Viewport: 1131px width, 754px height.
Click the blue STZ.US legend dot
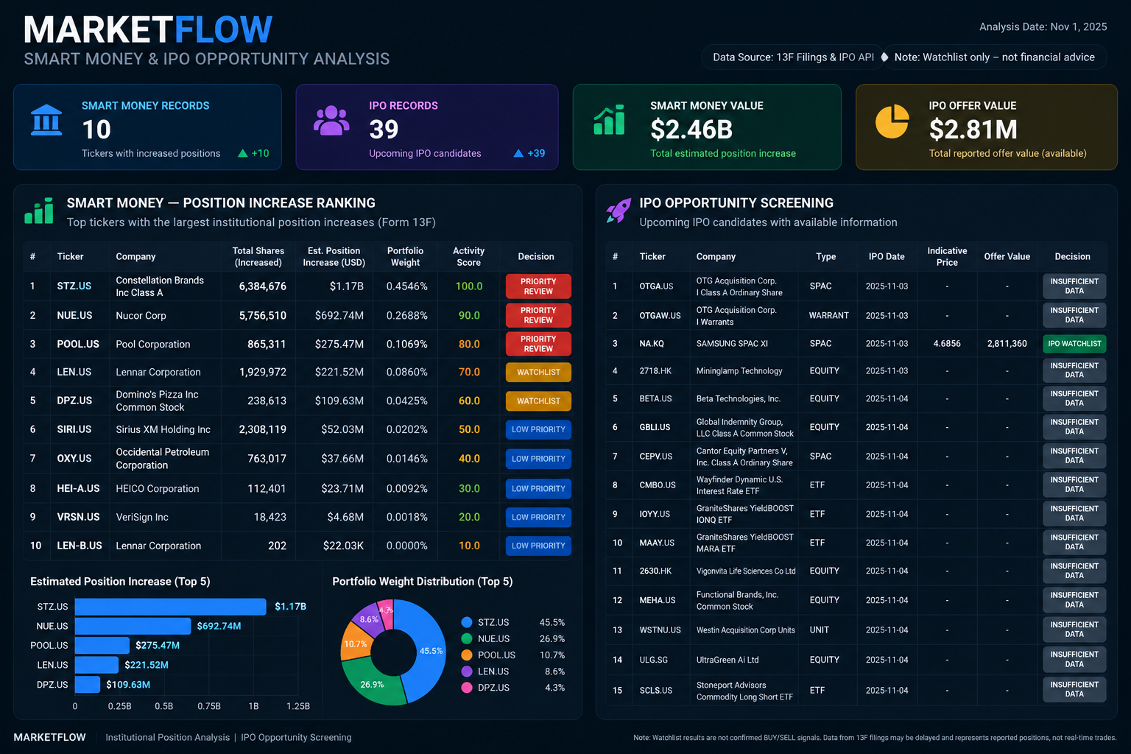[x=466, y=622]
